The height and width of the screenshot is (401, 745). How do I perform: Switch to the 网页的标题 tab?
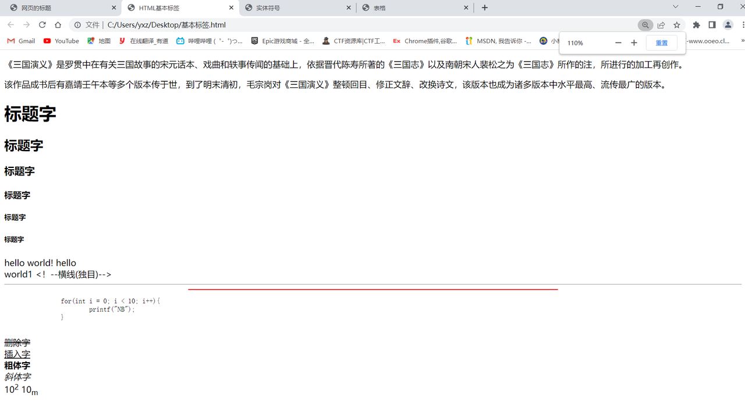(x=61, y=8)
